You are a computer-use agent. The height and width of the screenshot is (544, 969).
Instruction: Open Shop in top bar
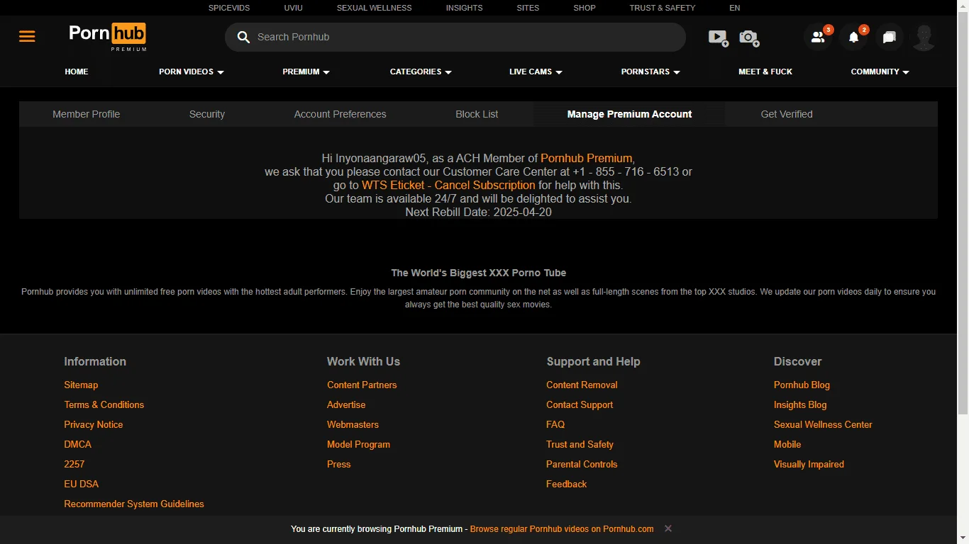tap(585, 8)
